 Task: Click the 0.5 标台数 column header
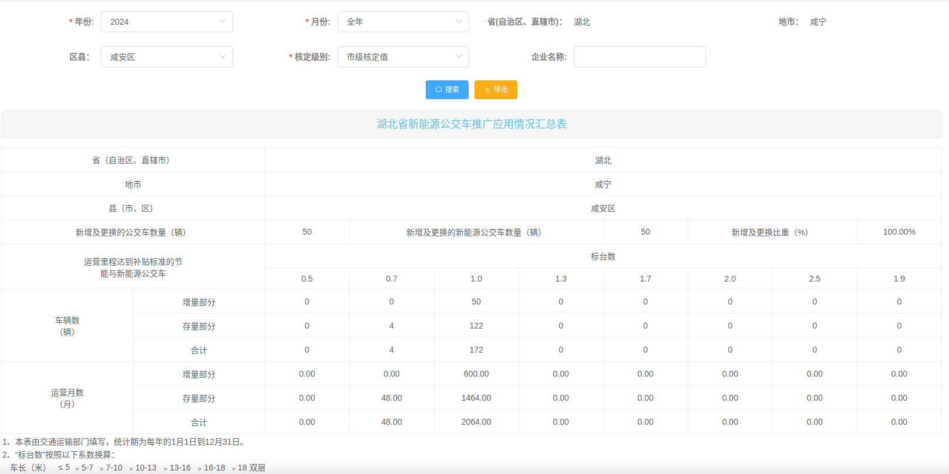click(x=307, y=279)
